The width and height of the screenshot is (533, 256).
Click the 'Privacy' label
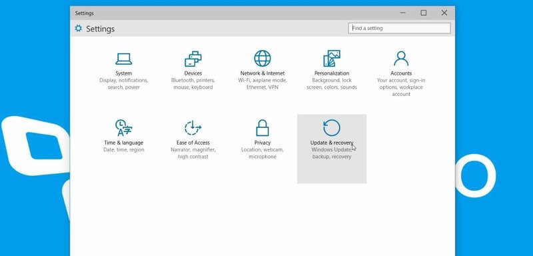(263, 143)
